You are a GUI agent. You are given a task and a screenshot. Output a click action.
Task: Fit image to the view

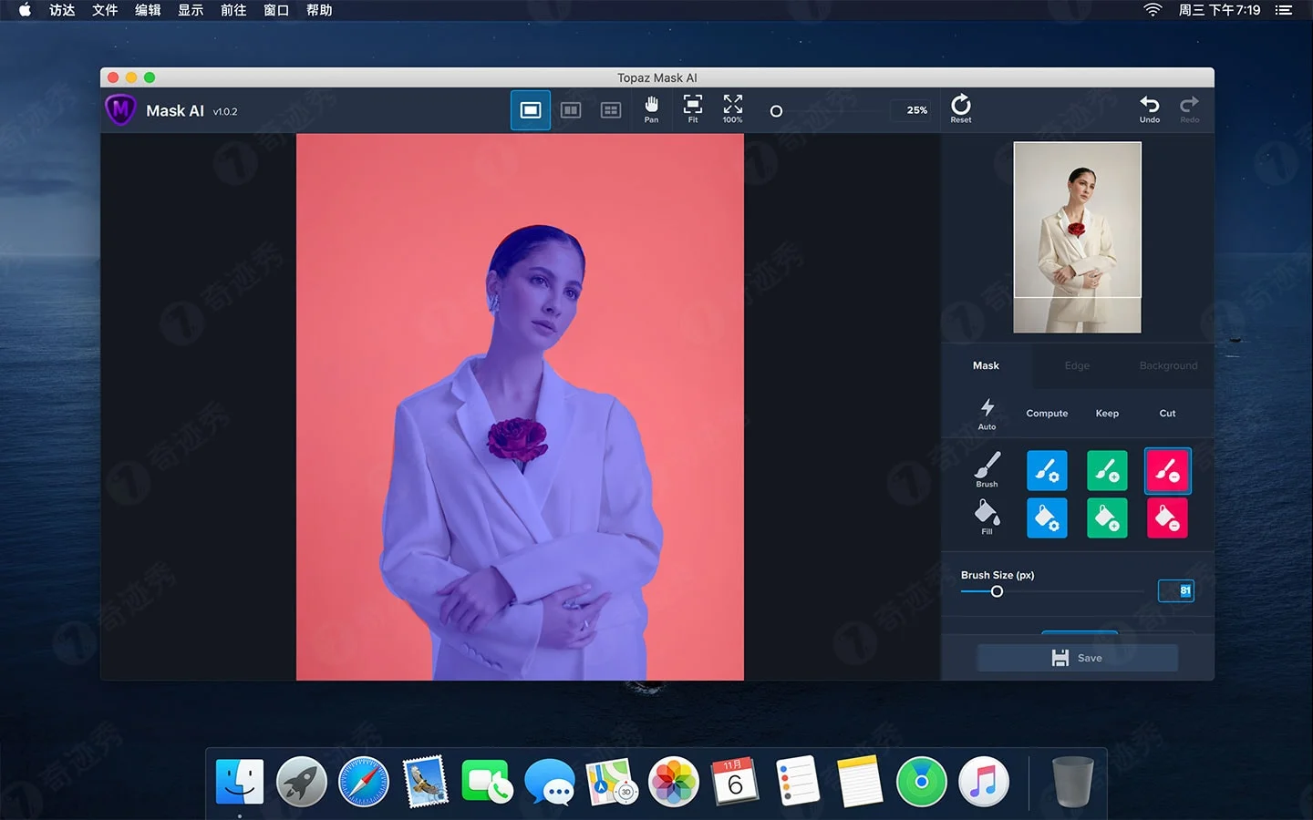[693, 109]
